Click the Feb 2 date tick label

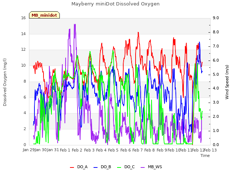(x=77, y=150)
